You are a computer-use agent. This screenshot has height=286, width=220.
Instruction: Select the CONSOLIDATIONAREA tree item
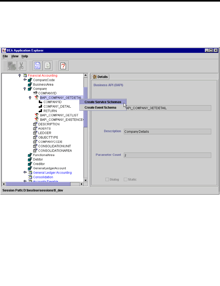coord(55,151)
